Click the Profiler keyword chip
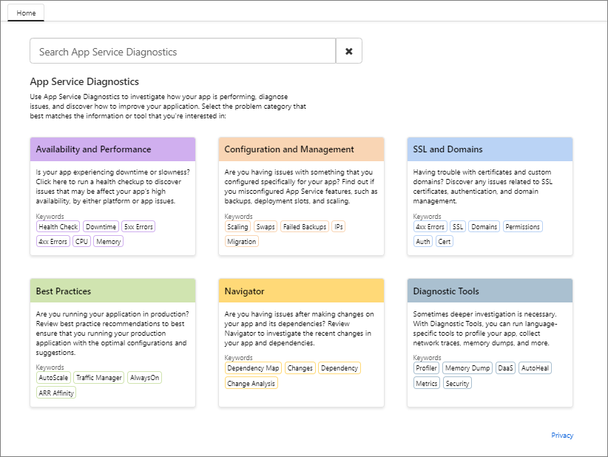Viewport: 608px width, 457px height. pos(426,368)
